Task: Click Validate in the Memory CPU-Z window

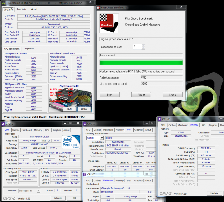Action: coord(214,193)
